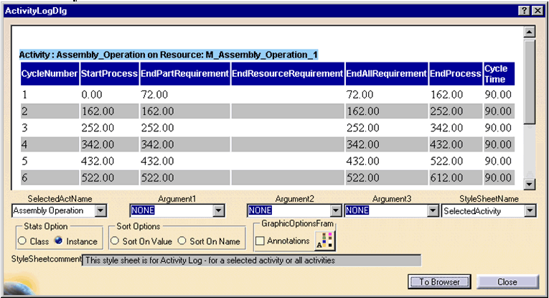Select the Instance radio button
Image resolution: width=549 pixels, height=298 pixels.
59,241
